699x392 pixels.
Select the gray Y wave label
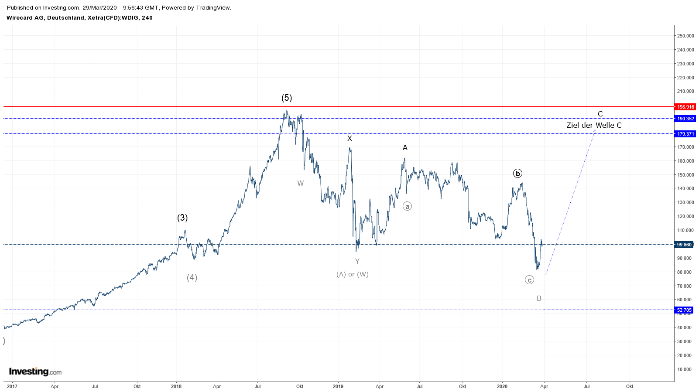pyautogui.click(x=357, y=262)
